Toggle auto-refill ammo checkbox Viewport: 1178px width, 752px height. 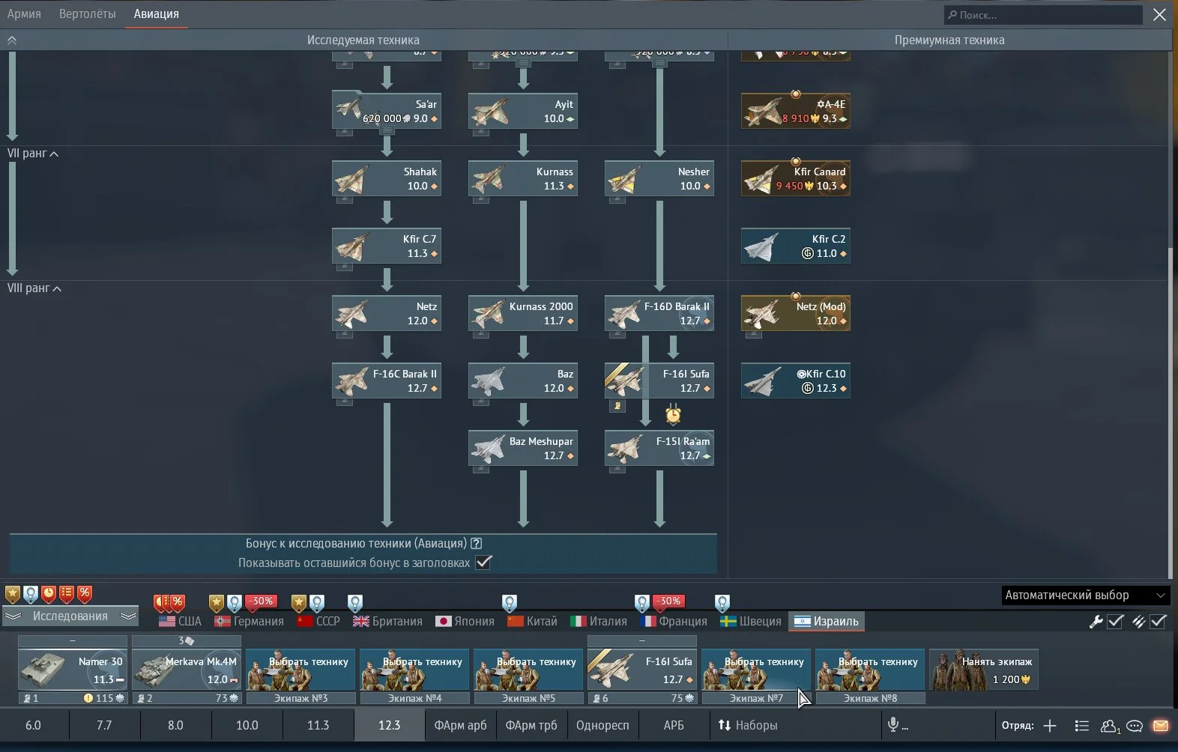point(1158,621)
